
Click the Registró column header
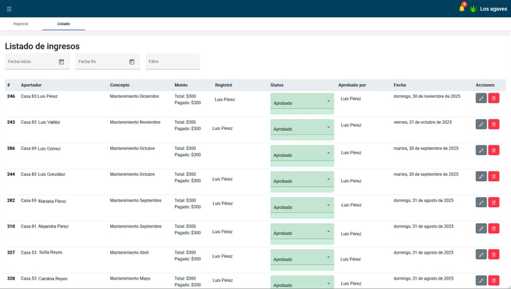(224, 85)
